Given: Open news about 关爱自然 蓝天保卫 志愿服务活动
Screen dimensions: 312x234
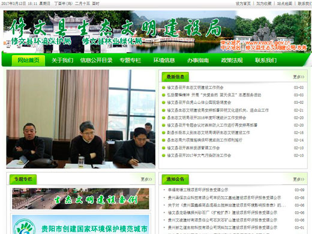Looking at the screenshot, I should pyautogui.click(x=214, y=95).
